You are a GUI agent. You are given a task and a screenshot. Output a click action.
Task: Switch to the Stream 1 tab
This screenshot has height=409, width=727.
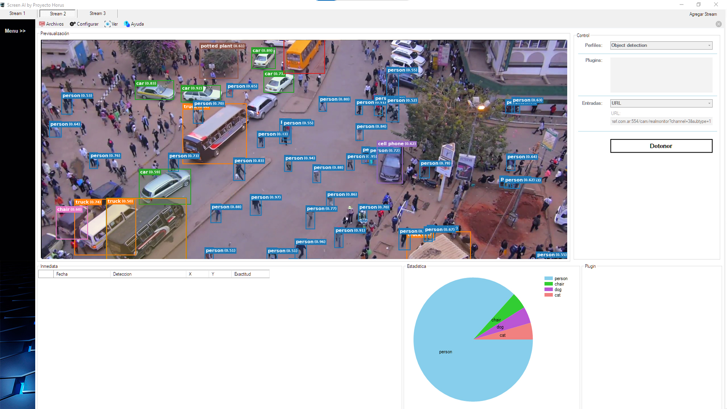pyautogui.click(x=17, y=13)
